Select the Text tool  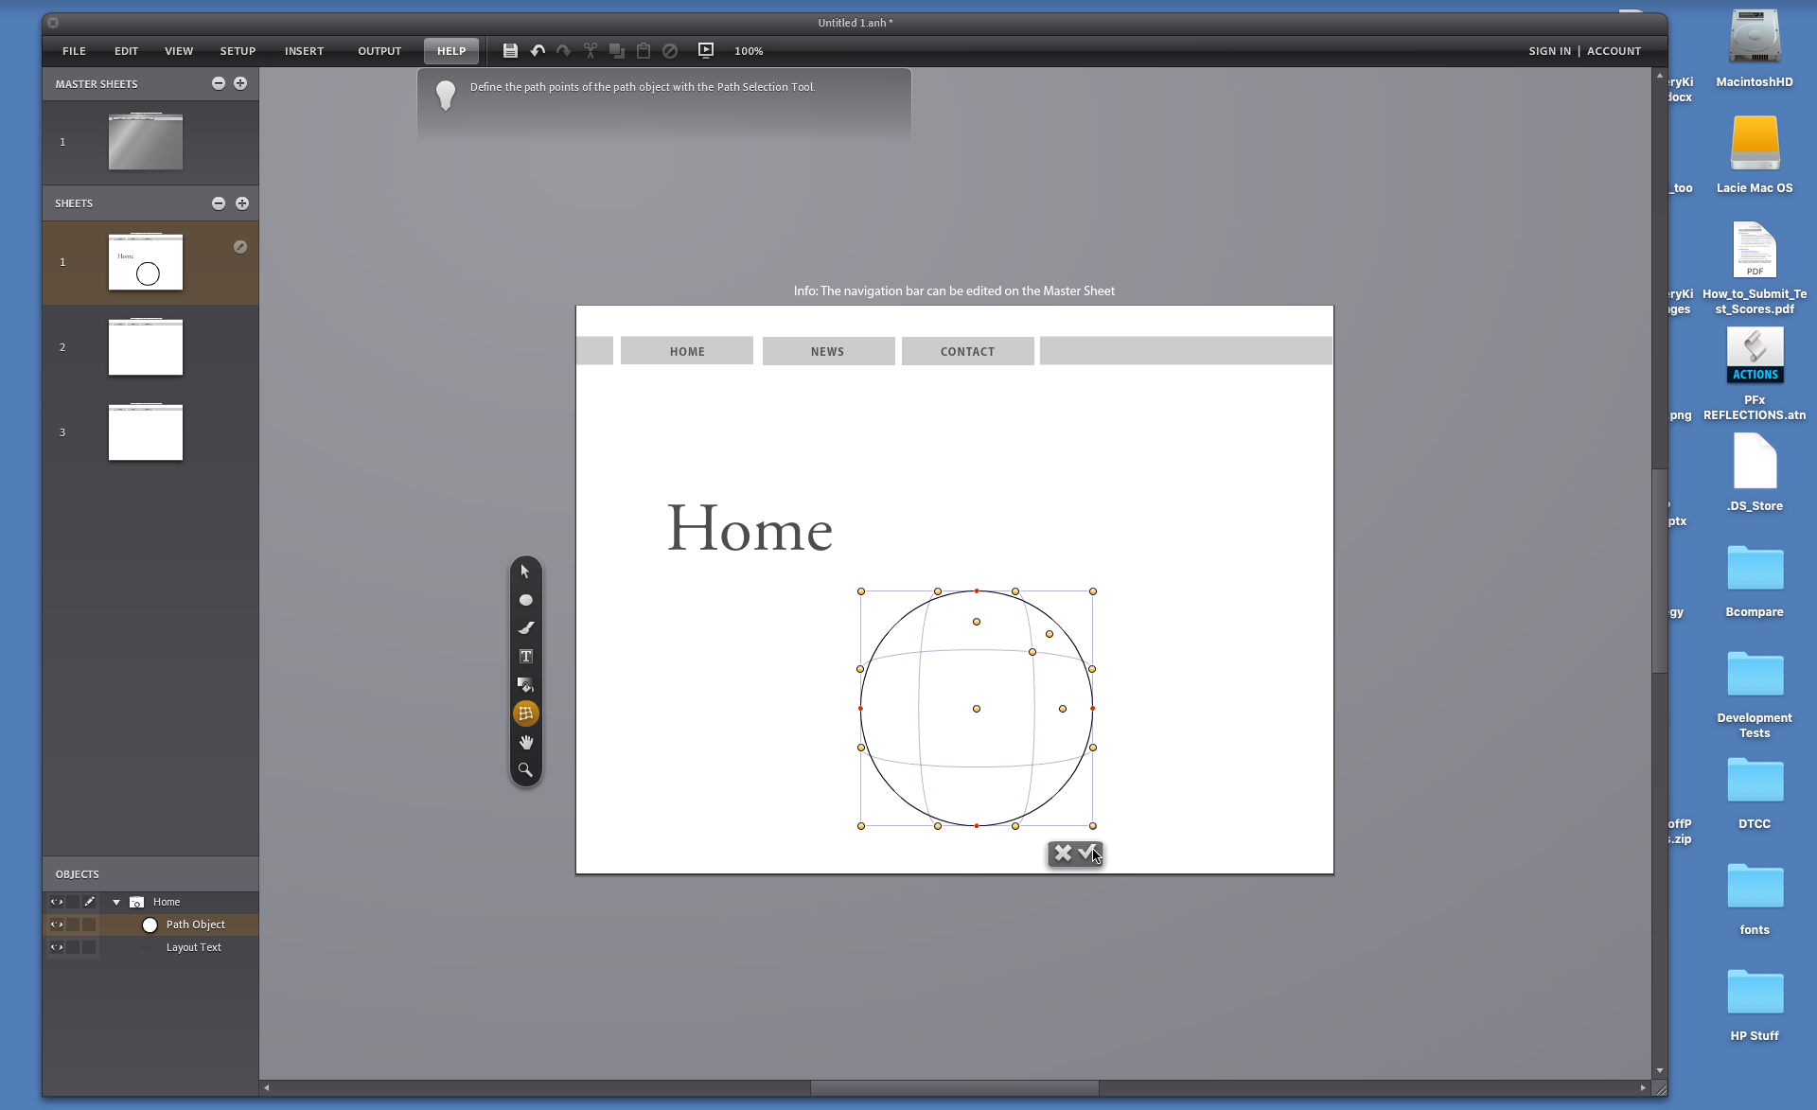525,656
